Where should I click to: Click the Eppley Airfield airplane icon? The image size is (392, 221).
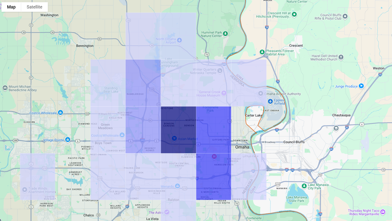point(270,101)
